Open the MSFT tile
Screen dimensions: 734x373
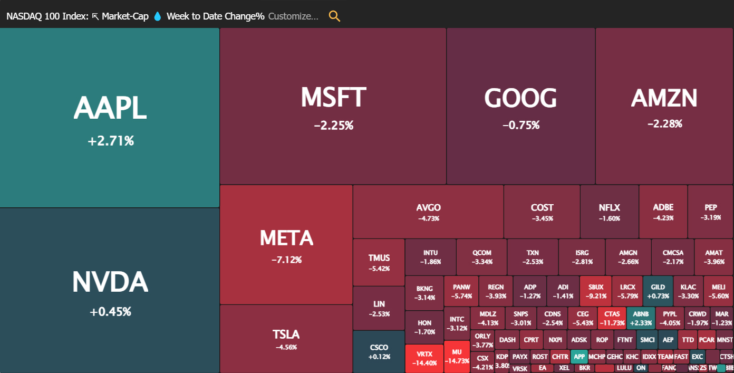(x=333, y=106)
